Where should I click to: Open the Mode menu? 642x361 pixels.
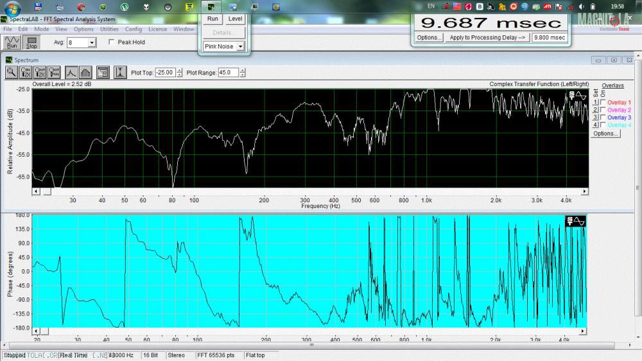[x=41, y=29]
